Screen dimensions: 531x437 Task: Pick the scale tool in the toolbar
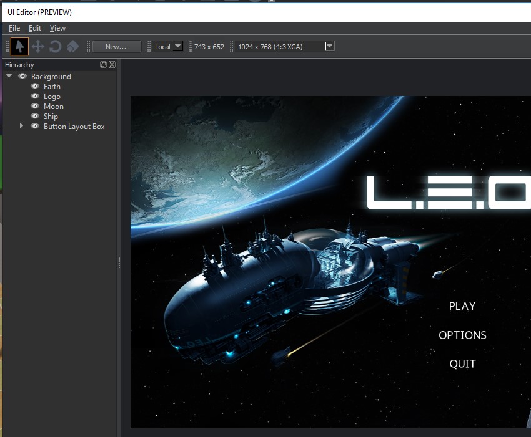pyautogui.click(x=72, y=46)
